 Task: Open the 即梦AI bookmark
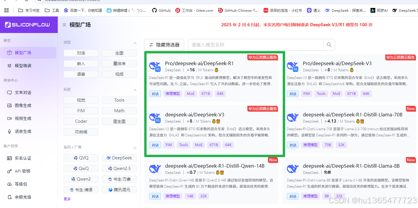(379, 10)
